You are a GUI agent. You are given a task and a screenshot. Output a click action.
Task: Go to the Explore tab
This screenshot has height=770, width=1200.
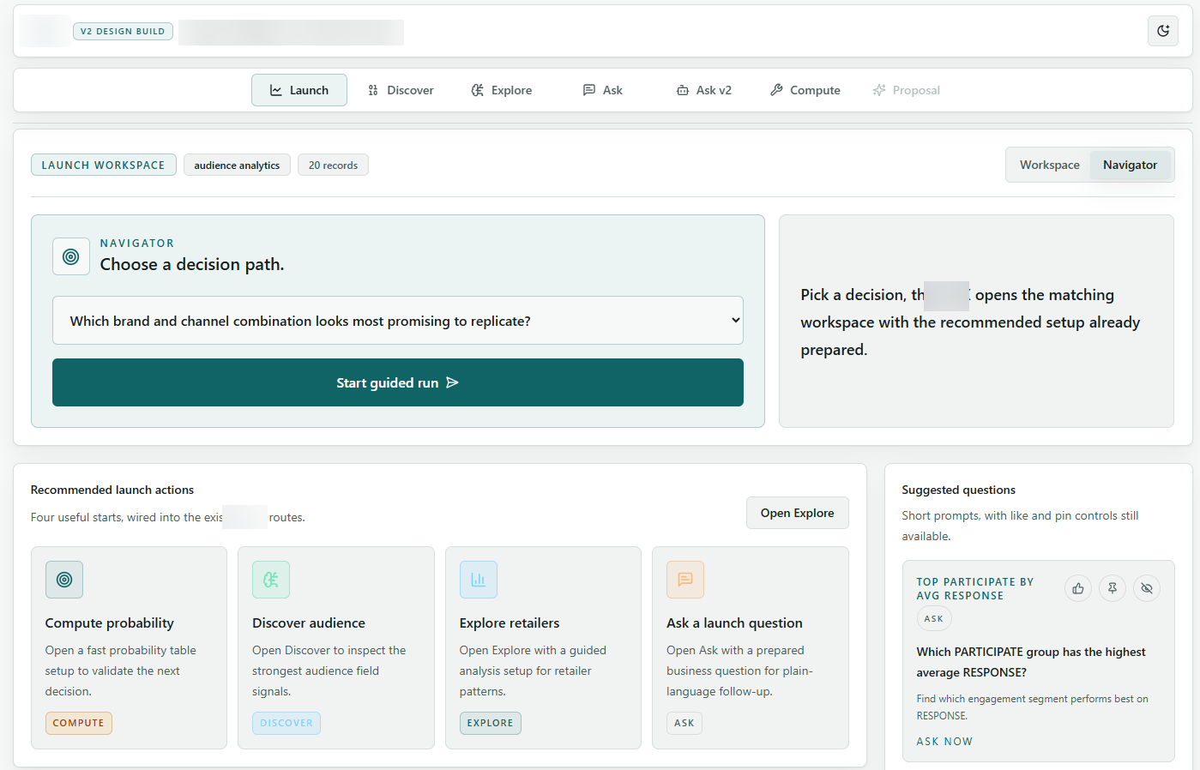click(x=502, y=90)
